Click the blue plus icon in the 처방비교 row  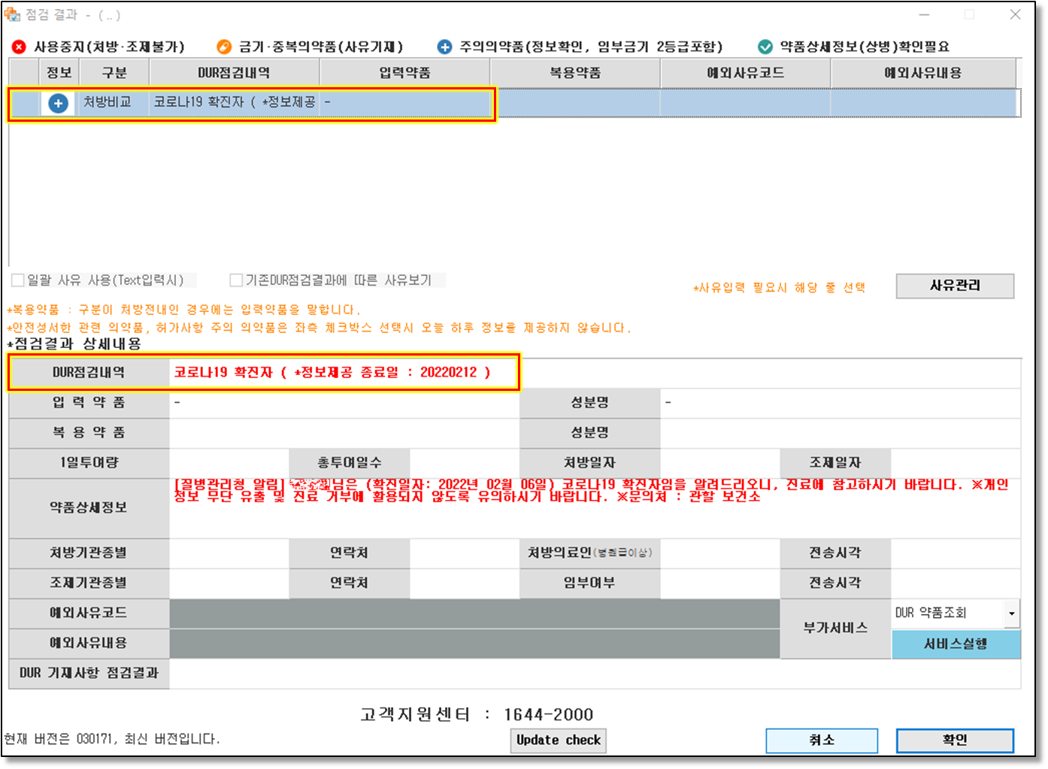[58, 103]
